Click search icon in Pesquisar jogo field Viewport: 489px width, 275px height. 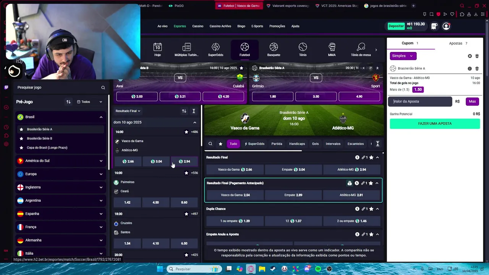coord(103,87)
